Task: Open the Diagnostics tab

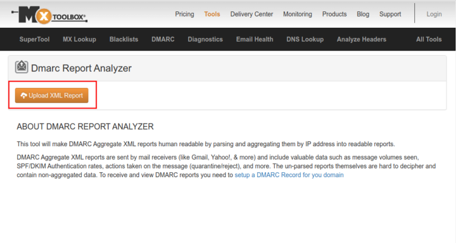Action: point(205,39)
